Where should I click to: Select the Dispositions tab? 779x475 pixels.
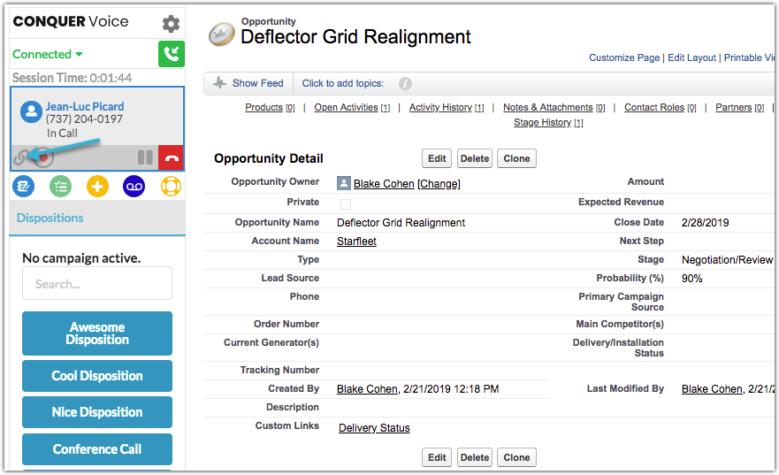(x=50, y=218)
